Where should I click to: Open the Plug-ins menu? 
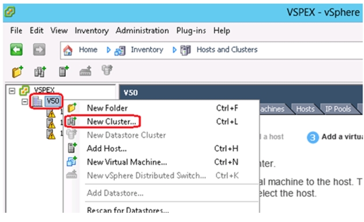tap(191, 31)
